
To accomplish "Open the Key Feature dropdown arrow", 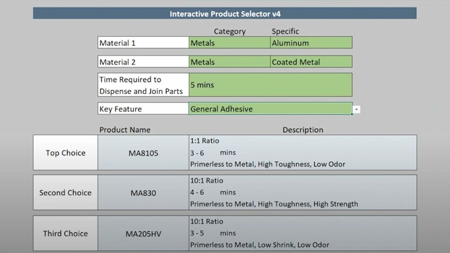I will pos(357,108).
